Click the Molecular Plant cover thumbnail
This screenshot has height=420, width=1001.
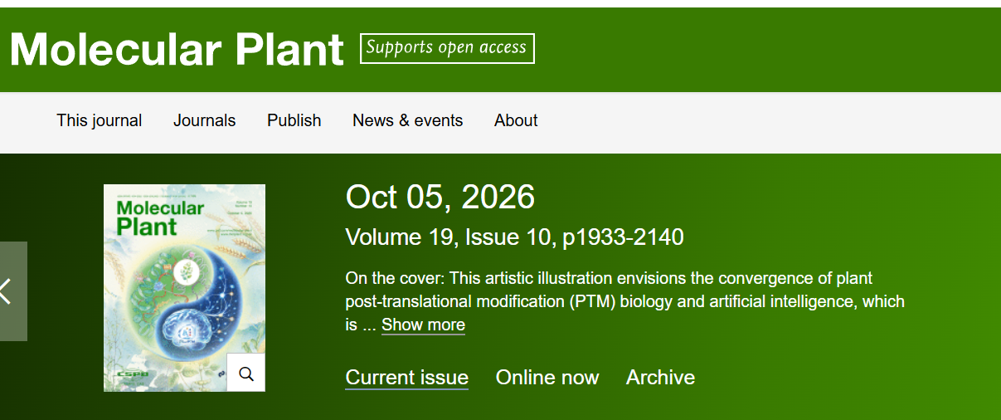click(x=184, y=288)
